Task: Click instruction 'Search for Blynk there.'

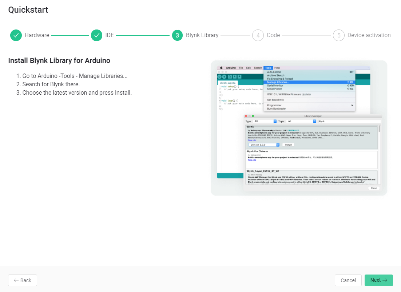Action: (x=51, y=84)
